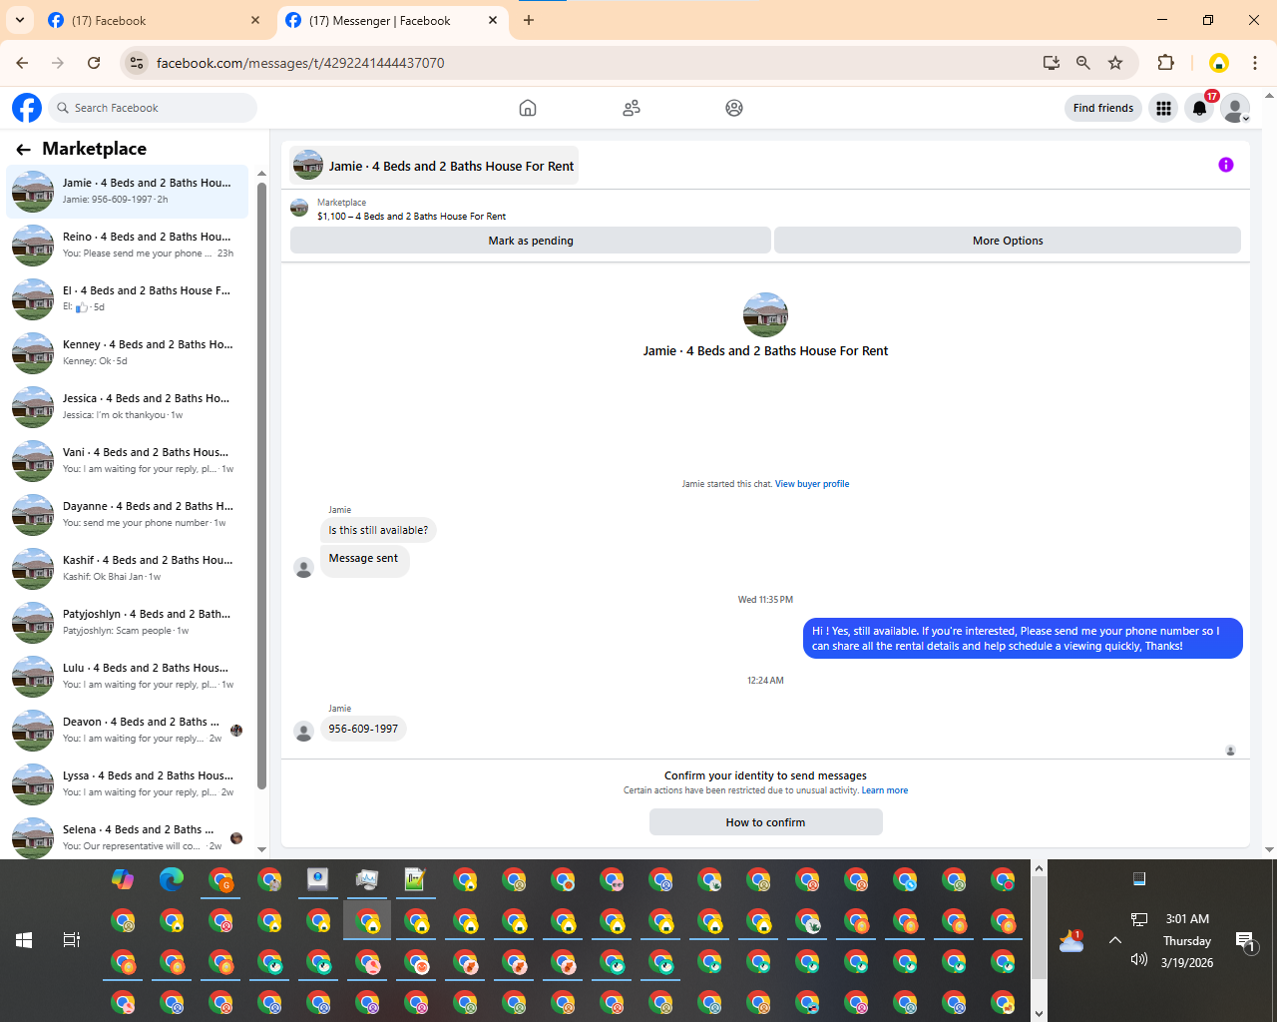Open the Windows notification center icon
Image resolution: width=1277 pixels, height=1022 pixels.
(x=1245, y=941)
